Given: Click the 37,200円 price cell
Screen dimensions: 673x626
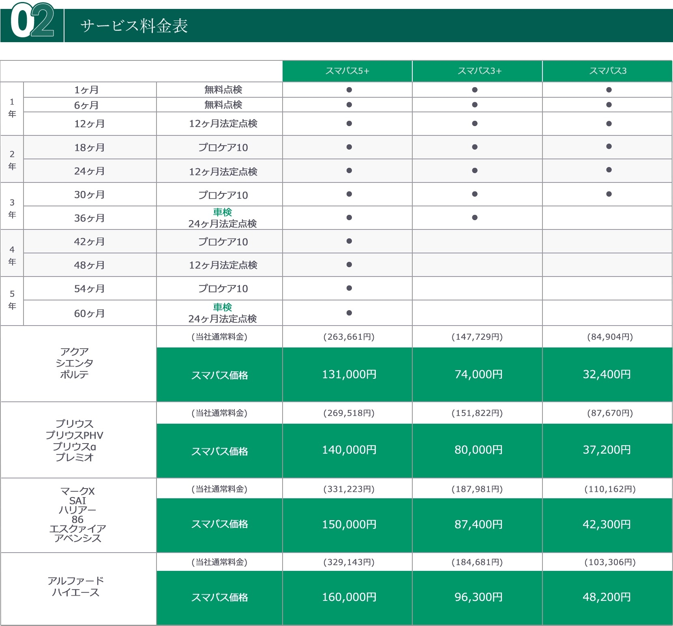Looking at the screenshot, I should coord(607,450).
